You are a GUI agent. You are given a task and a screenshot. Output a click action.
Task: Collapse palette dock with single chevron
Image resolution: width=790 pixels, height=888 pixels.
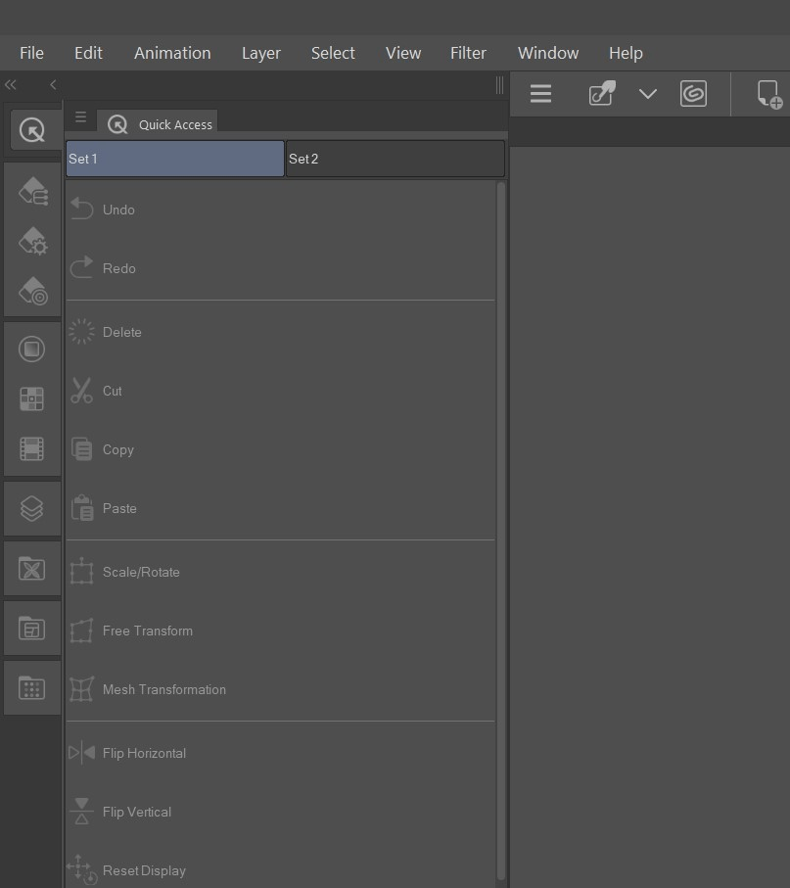(53, 85)
